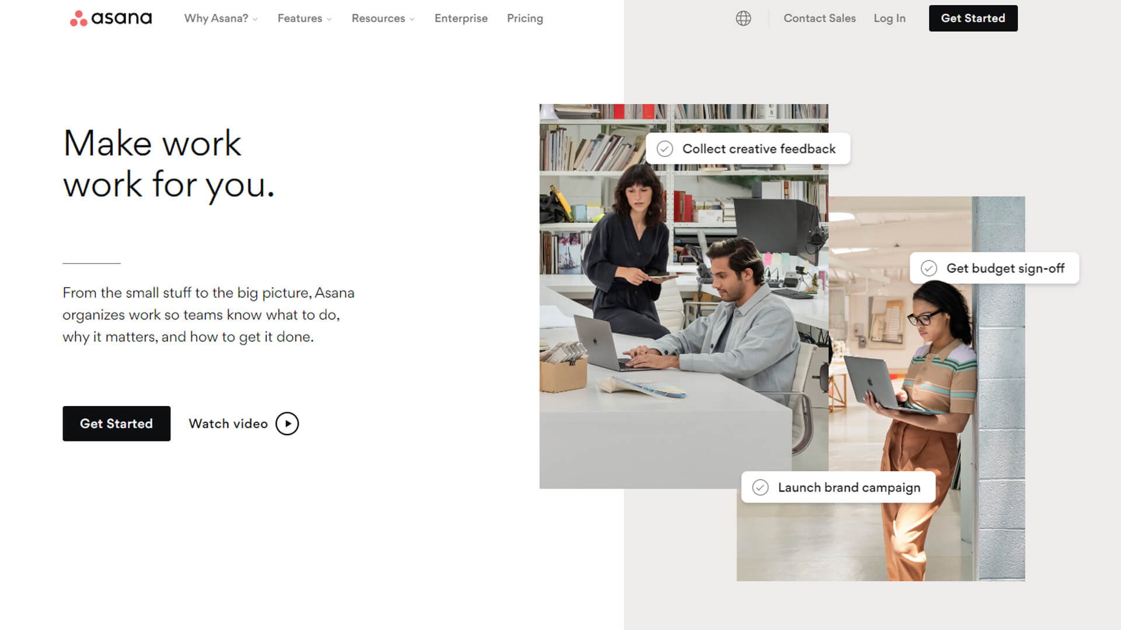The image size is (1121, 630).
Task: Click the Log In link
Action: click(x=889, y=18)
